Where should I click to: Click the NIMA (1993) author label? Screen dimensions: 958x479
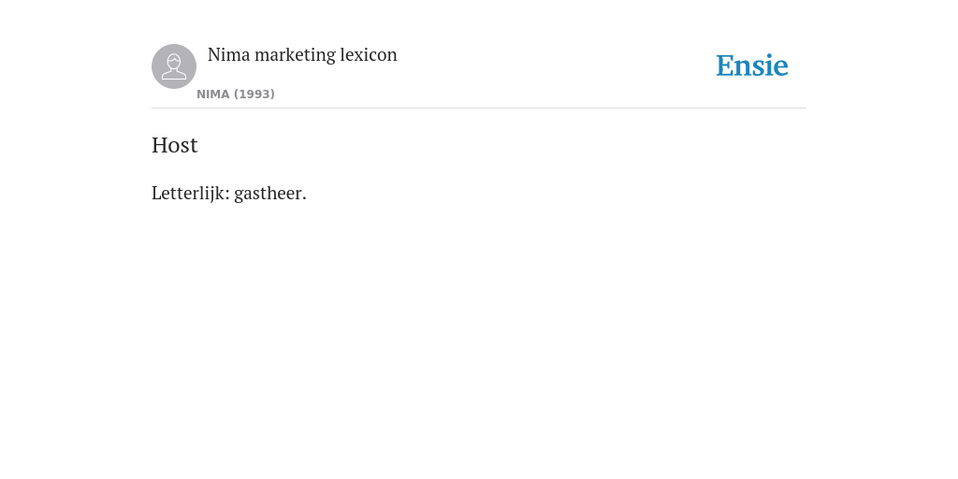pyautogui.click(x=236, y=94)
